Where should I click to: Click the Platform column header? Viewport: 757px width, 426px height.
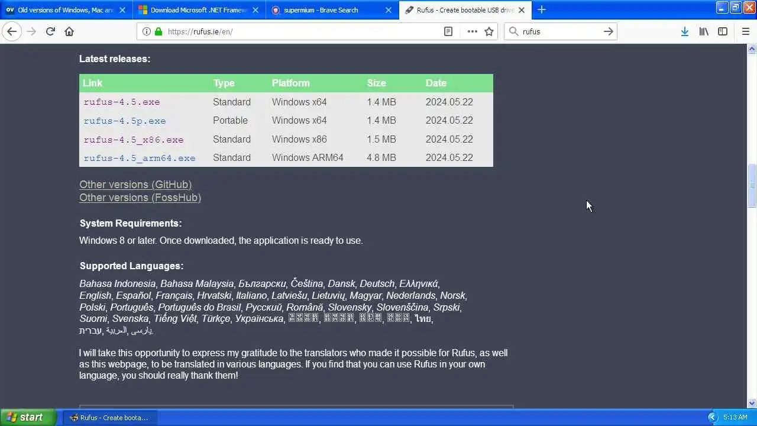[290, 83]
